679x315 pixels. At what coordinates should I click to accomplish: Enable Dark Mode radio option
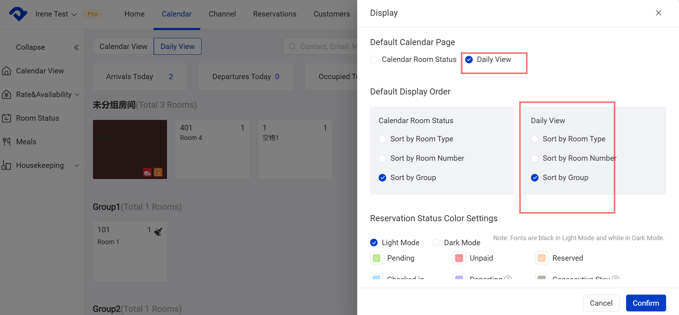click(436, 243)
